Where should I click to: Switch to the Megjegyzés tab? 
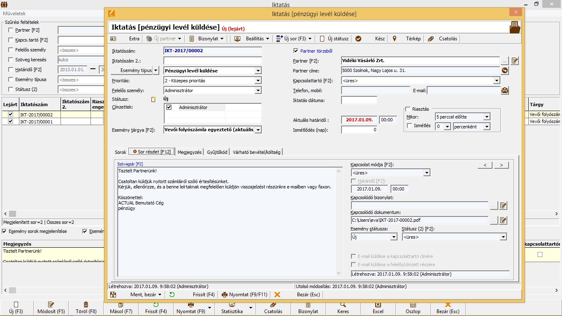click(189, 152)
